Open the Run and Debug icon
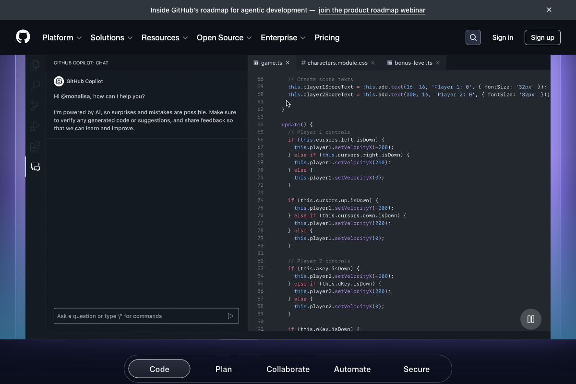 tap(35, 126)
